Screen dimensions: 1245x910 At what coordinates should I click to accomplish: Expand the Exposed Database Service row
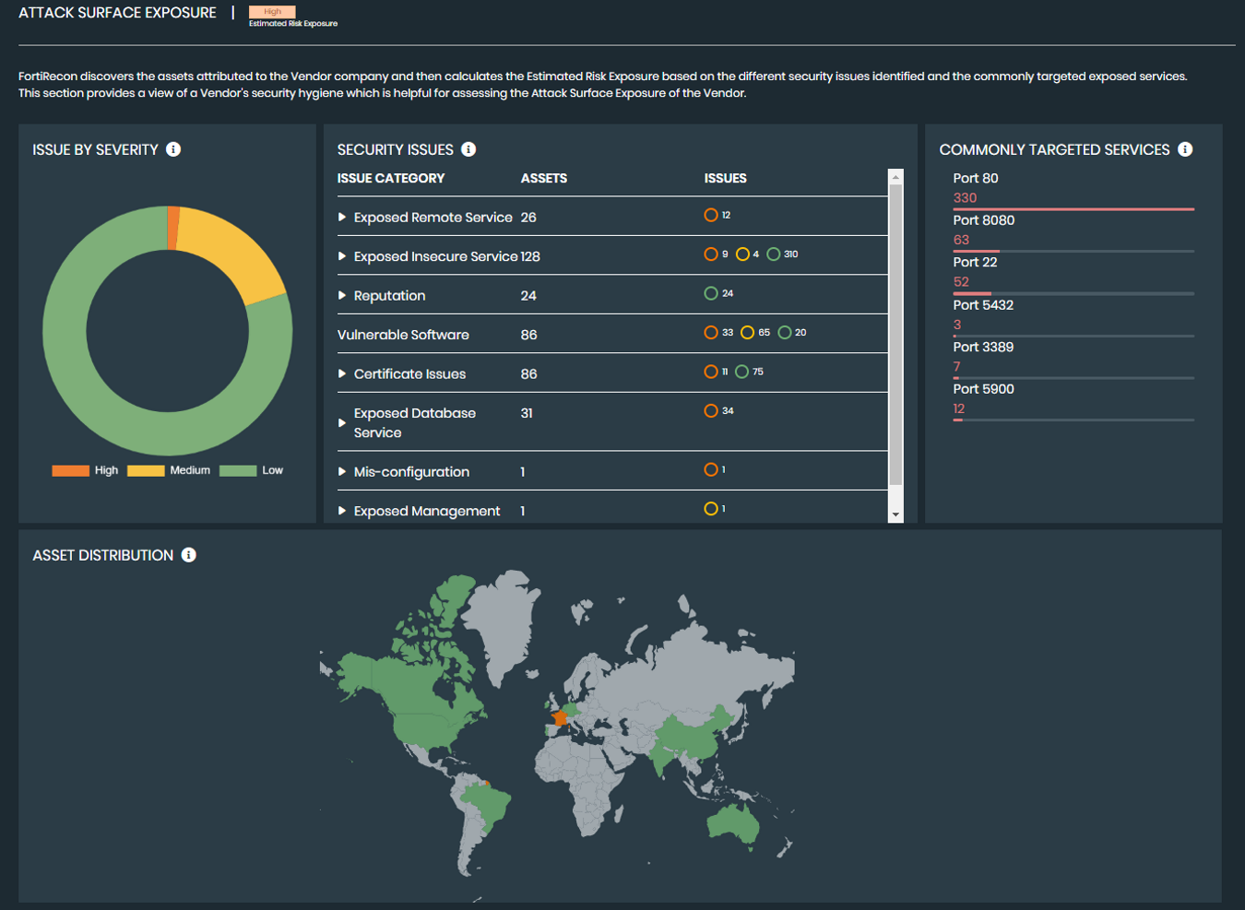click(x=342, y=423)
